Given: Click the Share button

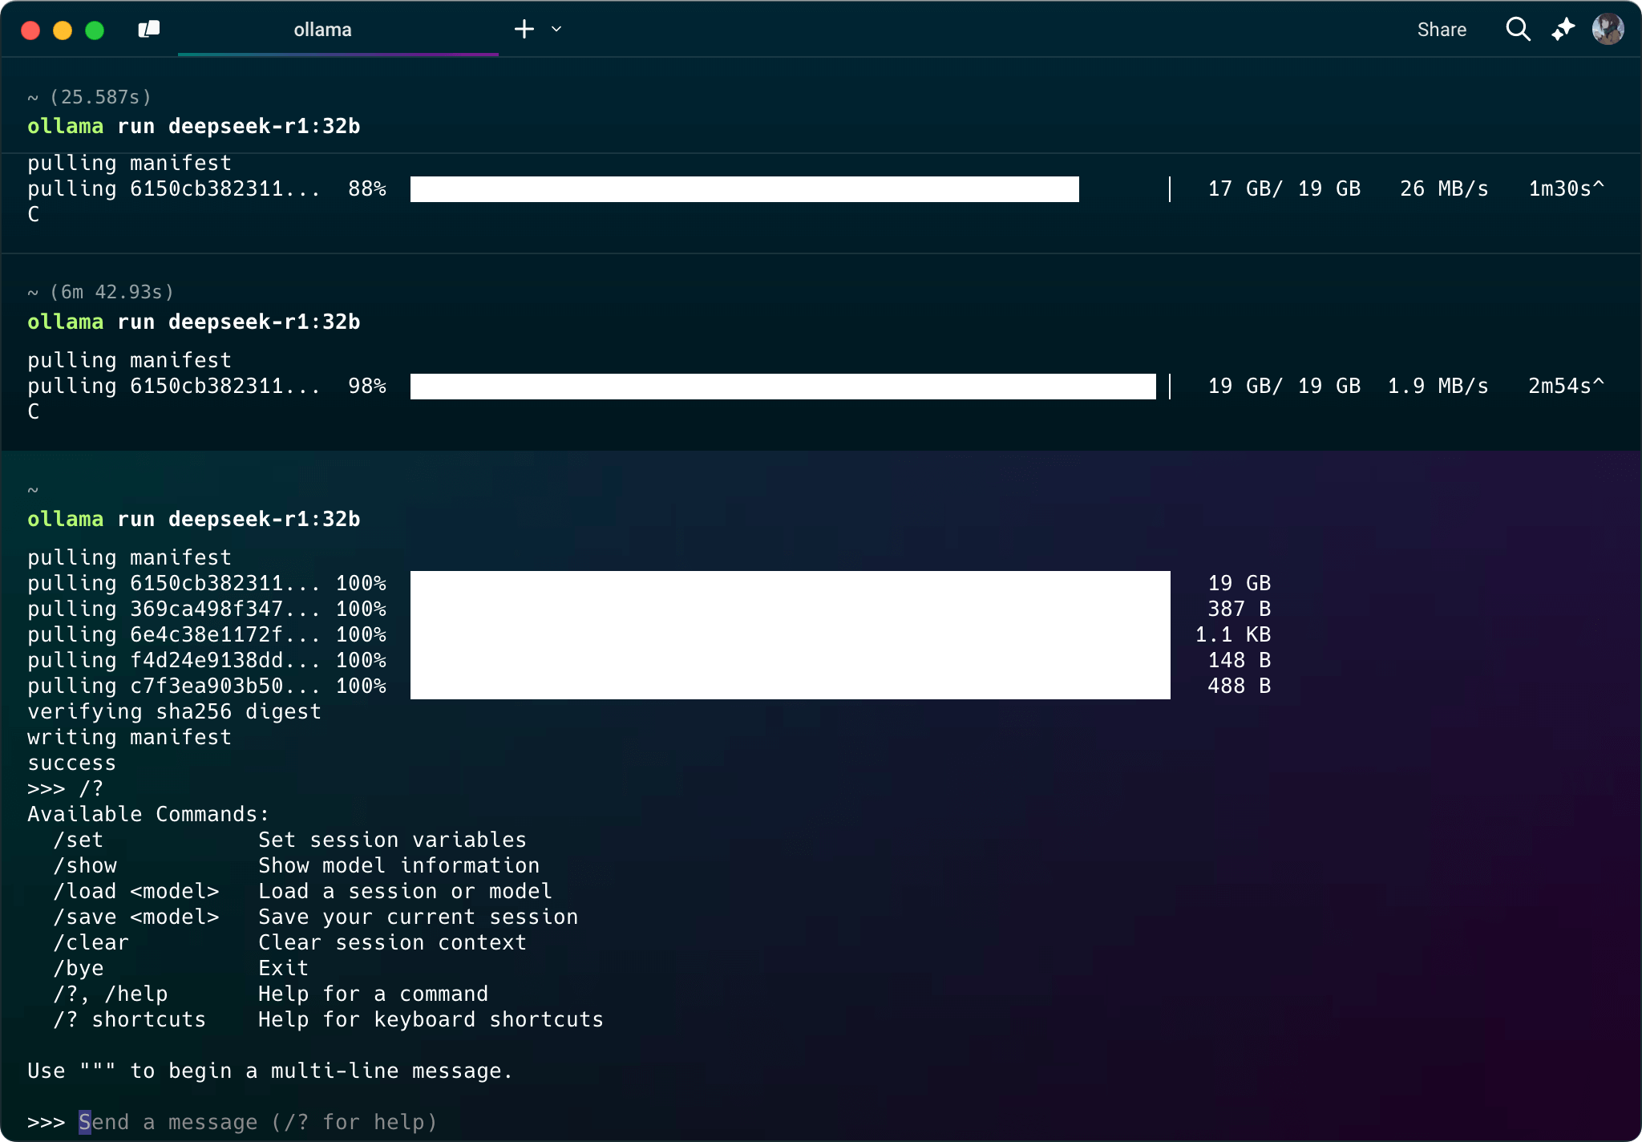Looking at the screenshot, I should (1442, 30).
